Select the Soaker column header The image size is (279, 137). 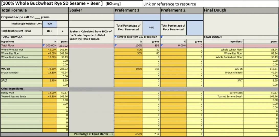[x=91, y=10]
